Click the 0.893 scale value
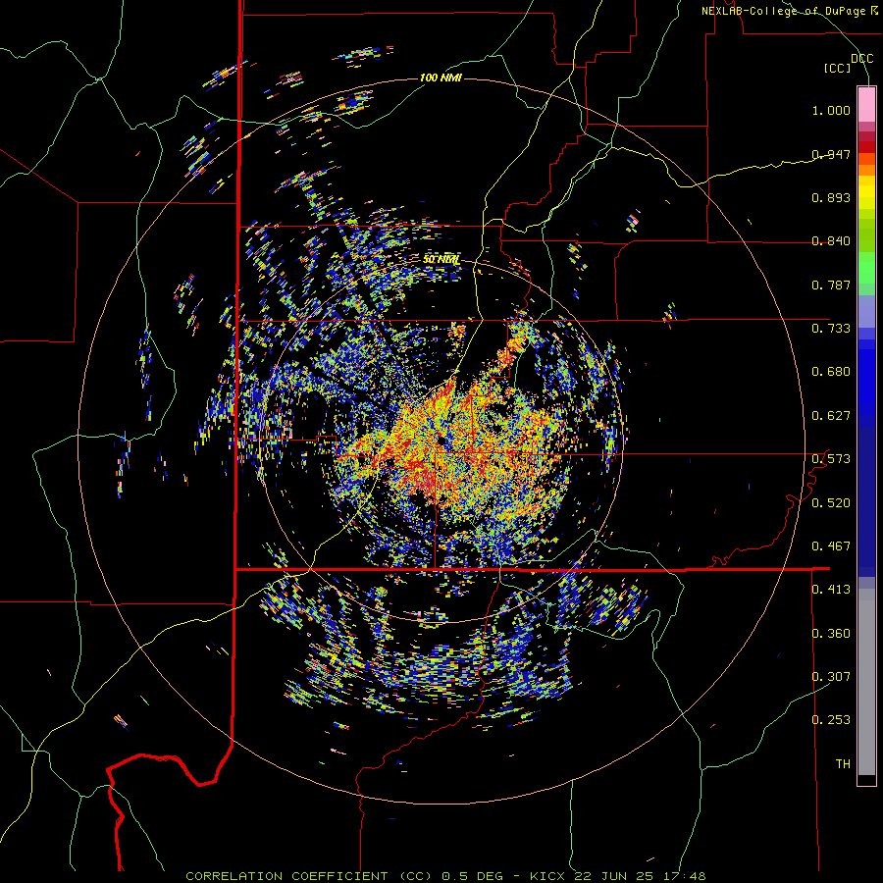The image size is (883, 883). point(831,197)
